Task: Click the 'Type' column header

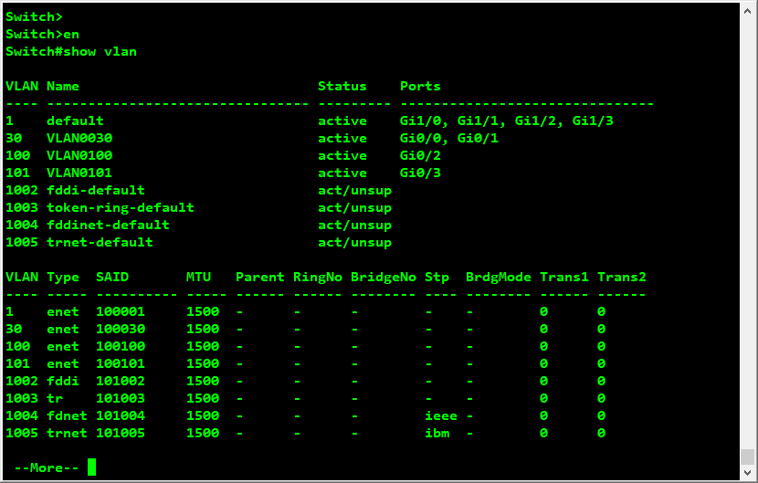Action: pos(63,278)
